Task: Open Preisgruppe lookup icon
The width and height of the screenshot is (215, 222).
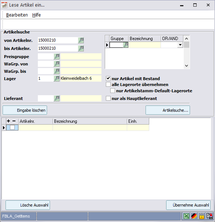Action: click(x=57, y=56)
